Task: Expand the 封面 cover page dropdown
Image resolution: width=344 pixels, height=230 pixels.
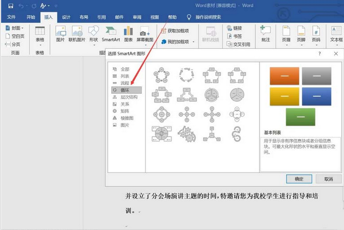Action: [16, 28]
